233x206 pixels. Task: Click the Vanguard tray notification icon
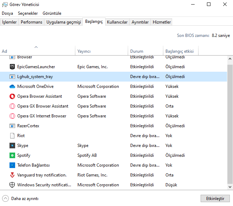pyautogui.click(x=12, y=175)
